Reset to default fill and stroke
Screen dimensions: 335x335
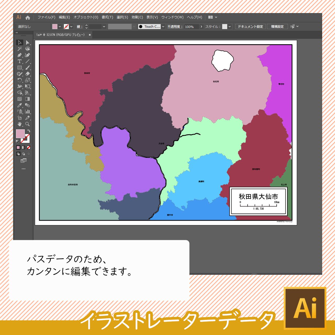click(x=17, y=141)
